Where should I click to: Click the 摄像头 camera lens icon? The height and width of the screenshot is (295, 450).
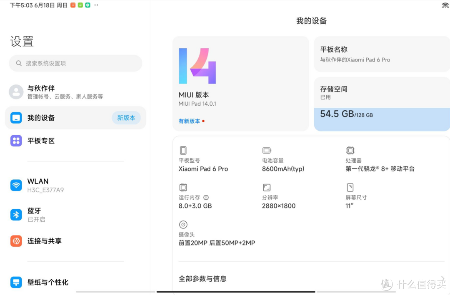[183, 225]
